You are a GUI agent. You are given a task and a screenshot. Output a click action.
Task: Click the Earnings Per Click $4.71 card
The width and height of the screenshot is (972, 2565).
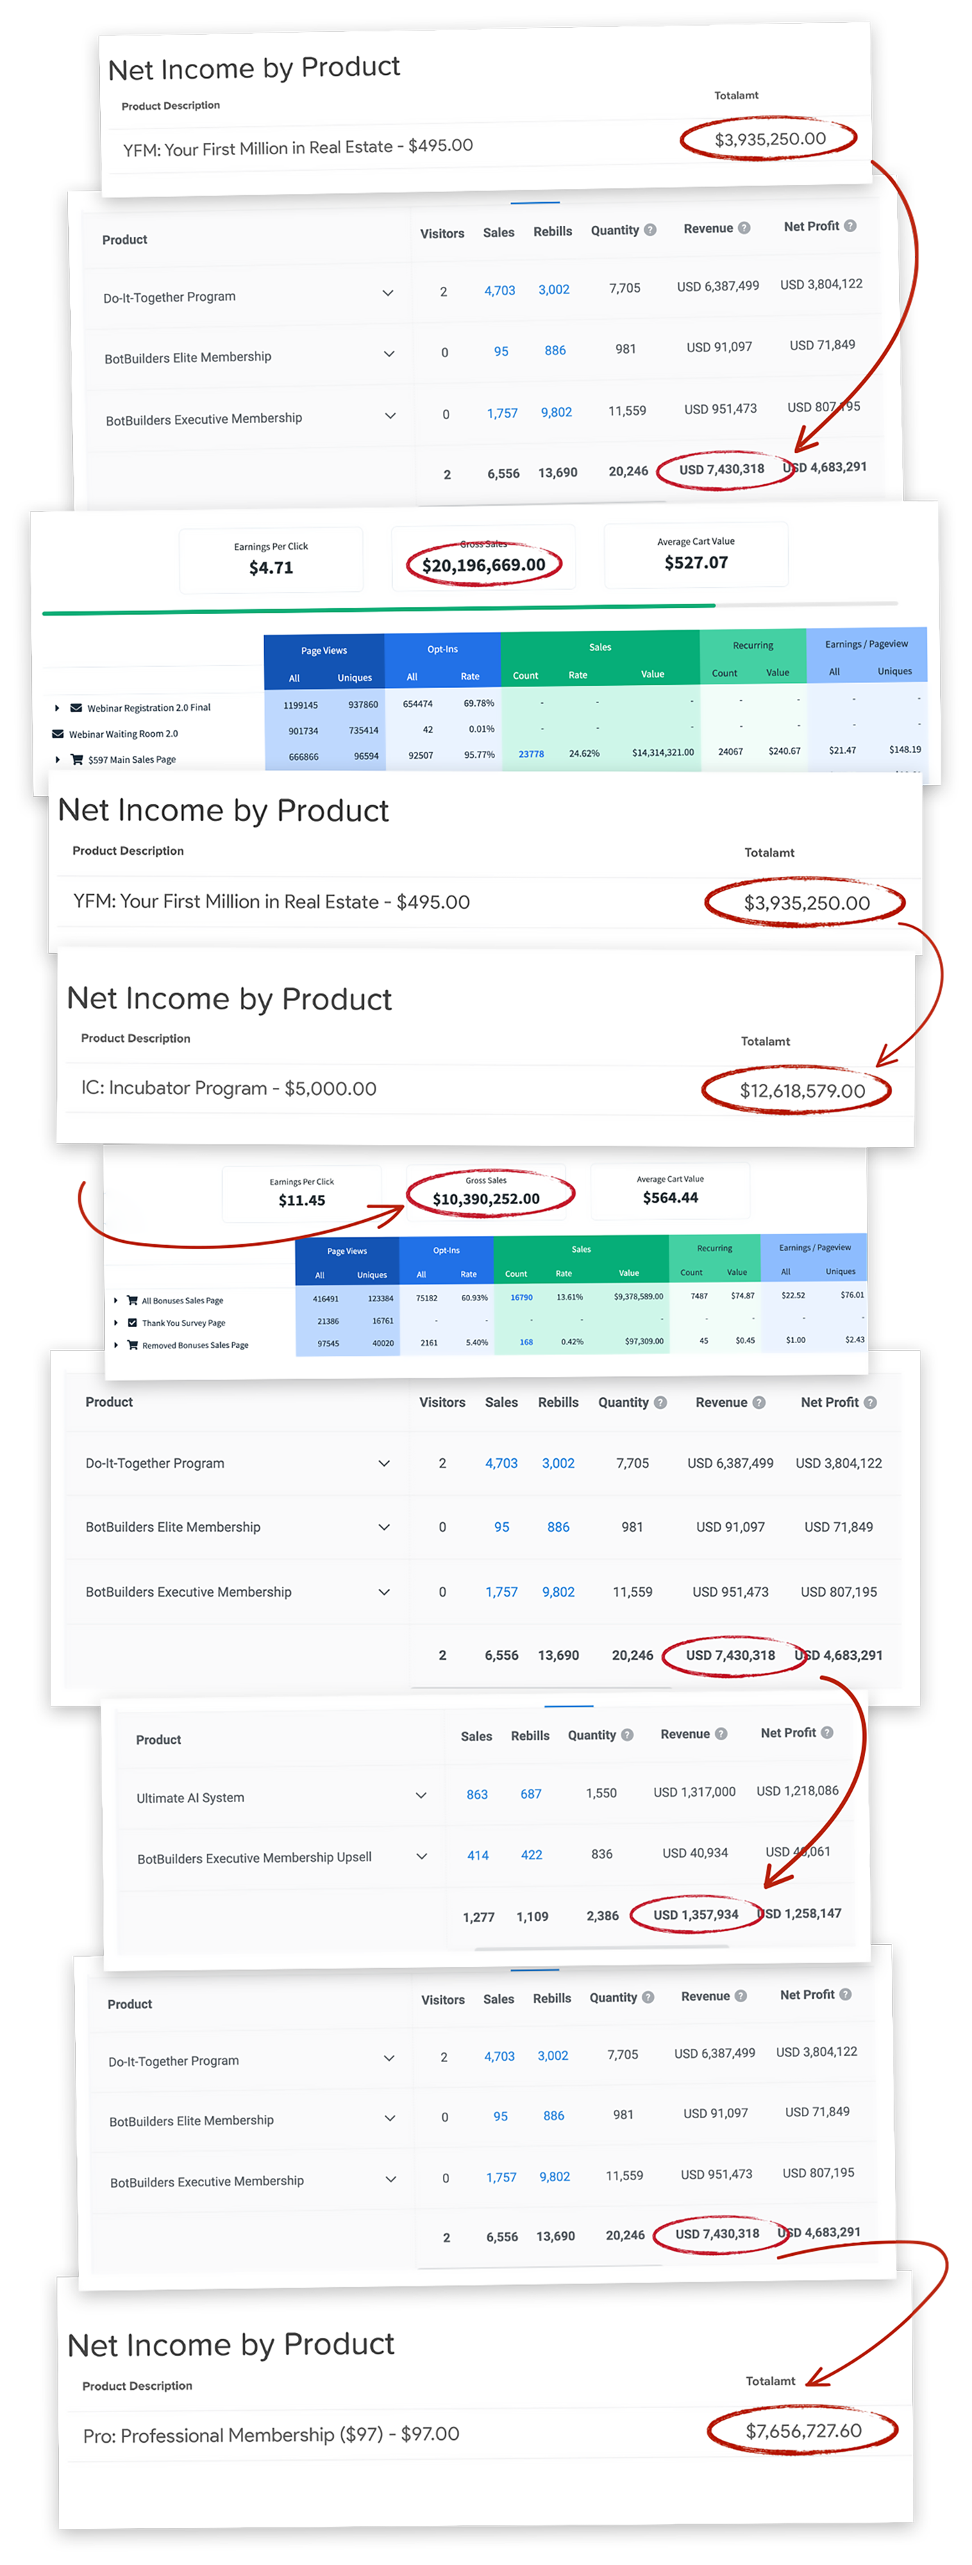[271, 561]
